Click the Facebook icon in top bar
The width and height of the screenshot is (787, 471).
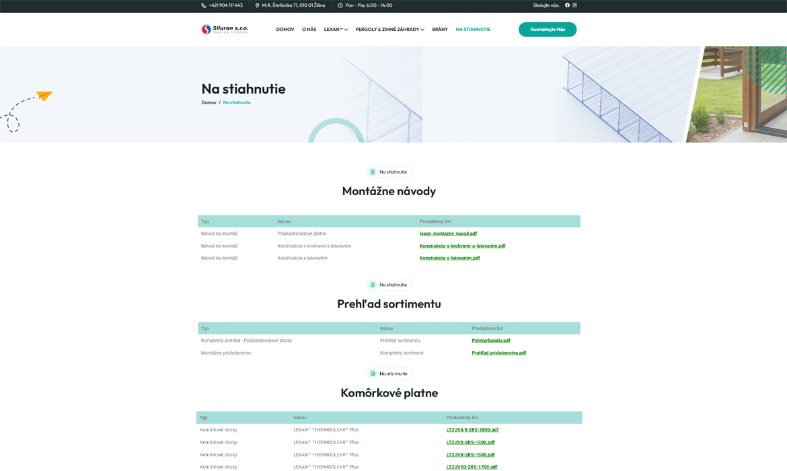tap(567, 5)
